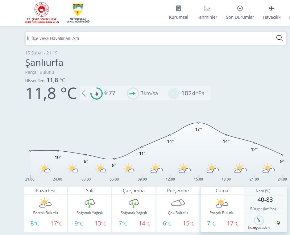Click the weather icon between 21.00 and 24.00

pos(45,168)
